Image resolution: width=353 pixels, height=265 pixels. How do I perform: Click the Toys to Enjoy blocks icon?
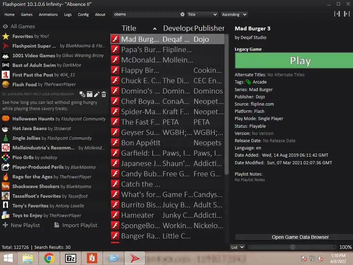point(6,215)
